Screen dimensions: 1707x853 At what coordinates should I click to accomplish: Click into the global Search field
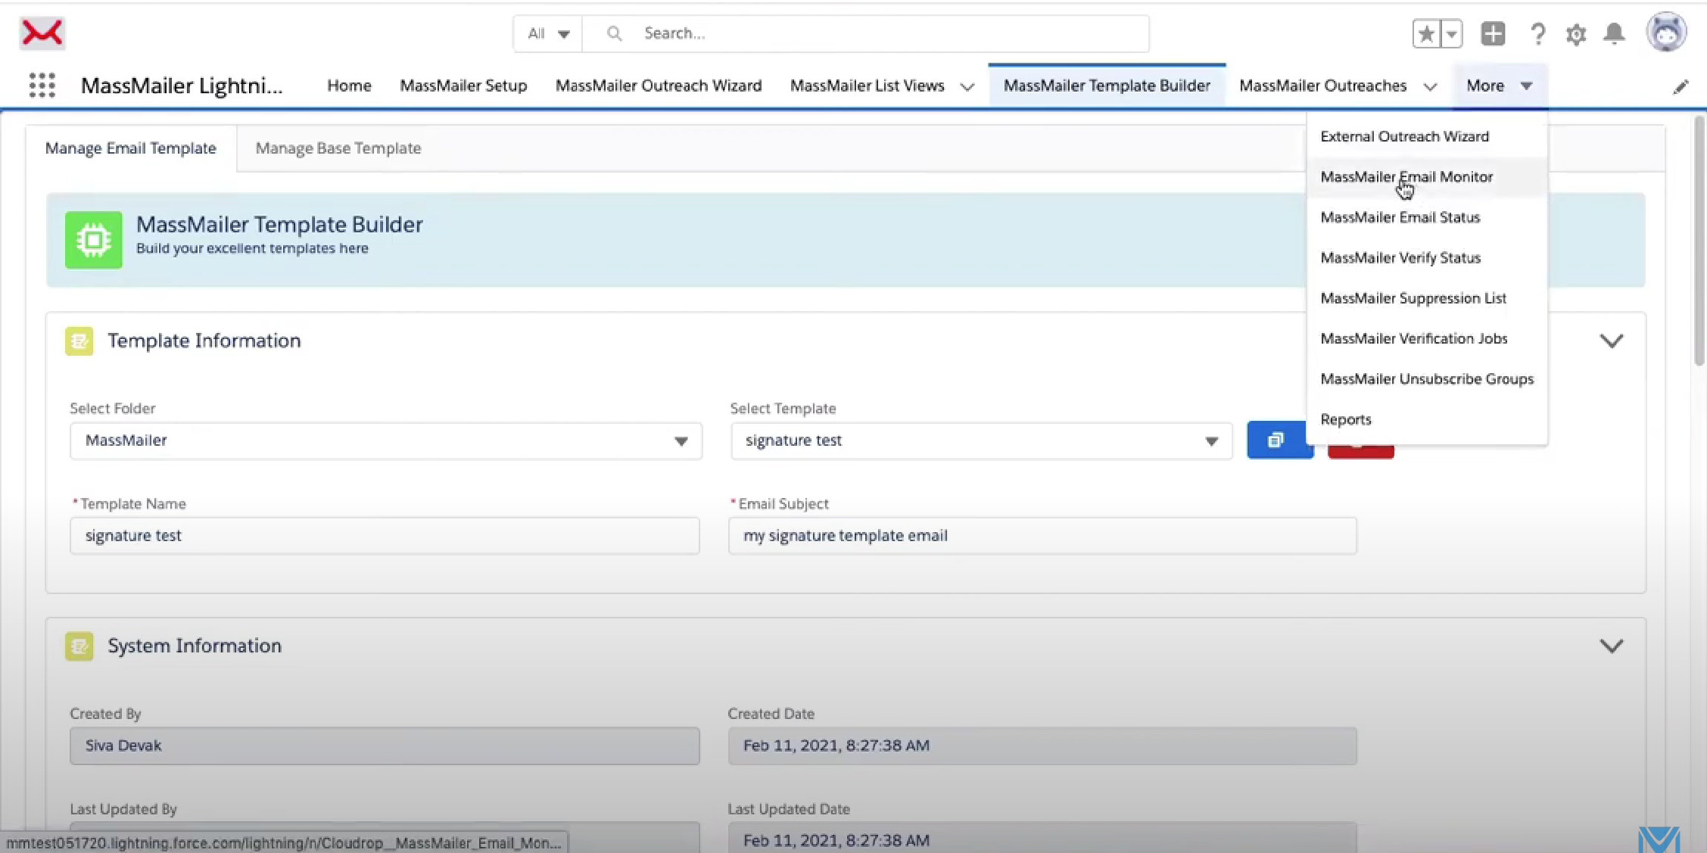[x=866, y=33]
